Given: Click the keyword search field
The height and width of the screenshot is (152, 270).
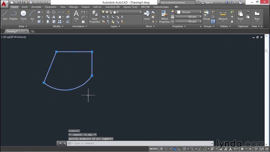Looking at the screenshot, I should (178, 3).
